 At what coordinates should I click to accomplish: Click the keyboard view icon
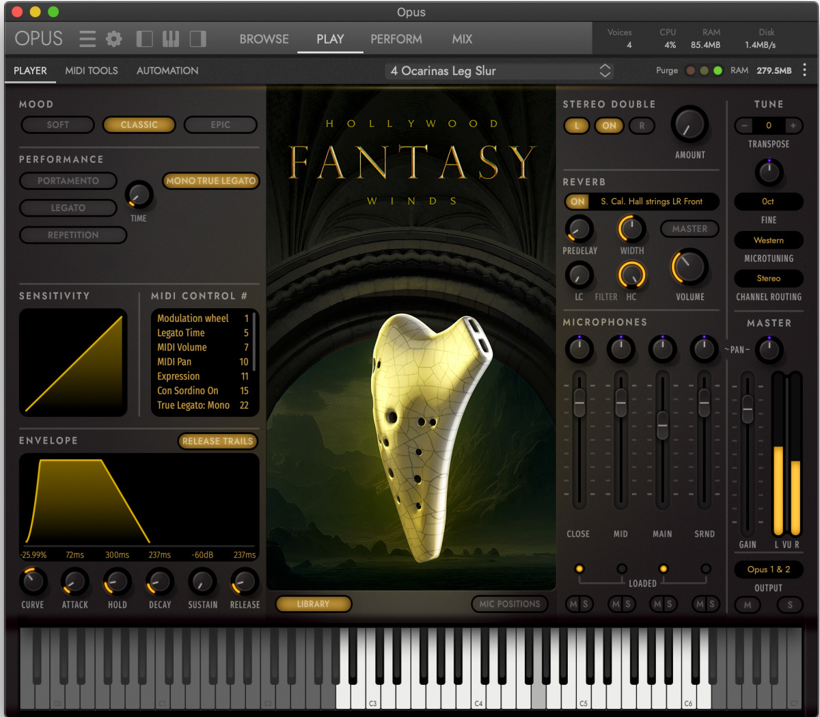click(x=171, y=39)
